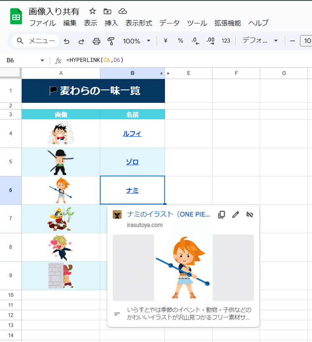Click the Zoro image in row 5

click(61, 162)
